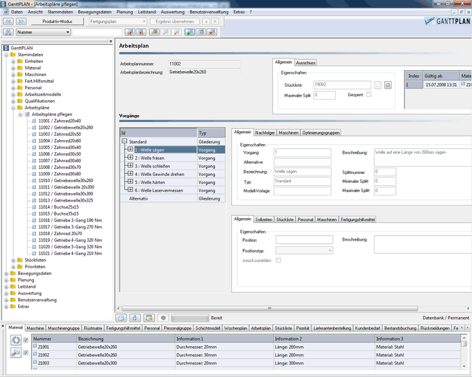Click the refresh icon in the bottom panel
Screen dimensions: 472x377
coord(16,341)
